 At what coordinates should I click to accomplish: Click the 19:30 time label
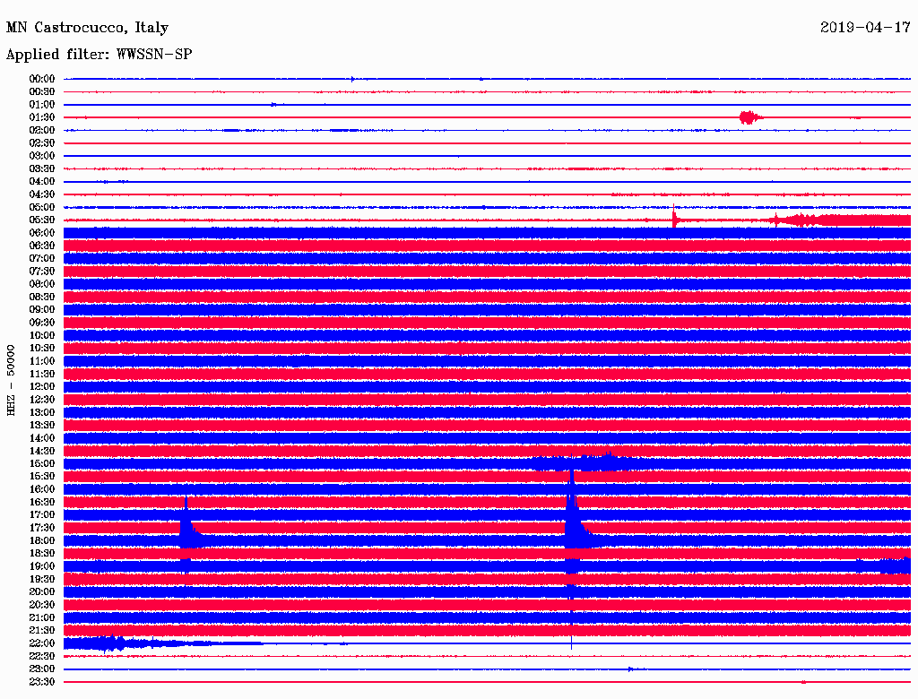pyautogui.click(x=42, y=579)
